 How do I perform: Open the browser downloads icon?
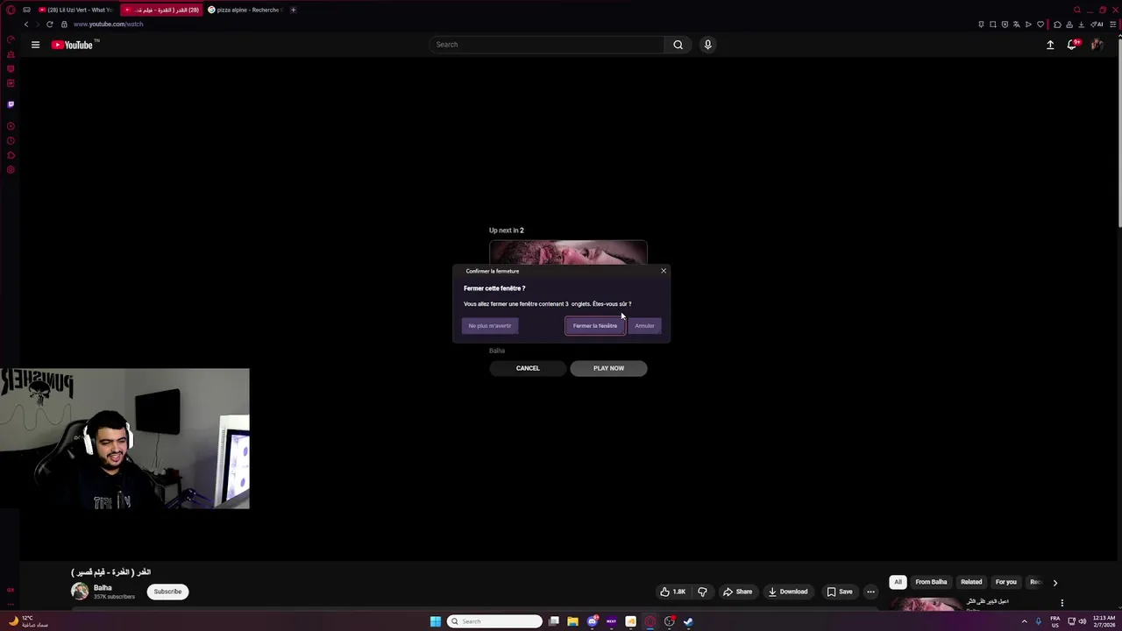1081,24
